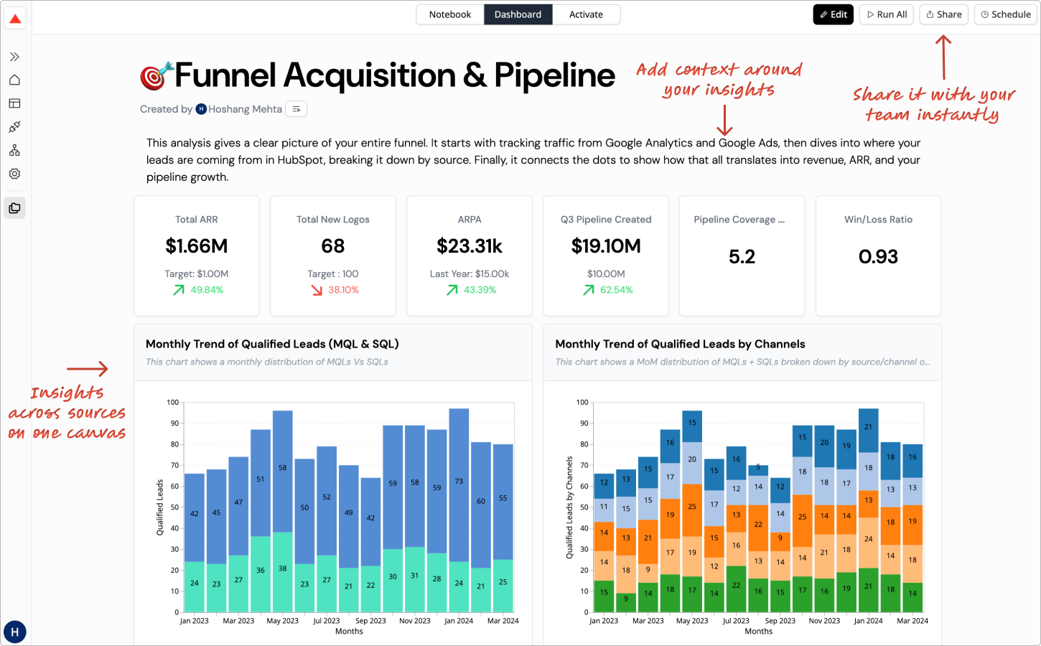This screenshot has height=646, width=1041.
Task: Expand truncated Pipeline Coverage card title
Action: tap(739, 220)
